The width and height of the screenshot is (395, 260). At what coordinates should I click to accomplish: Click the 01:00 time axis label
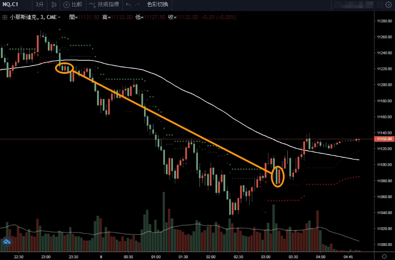[x=156, y=257]
